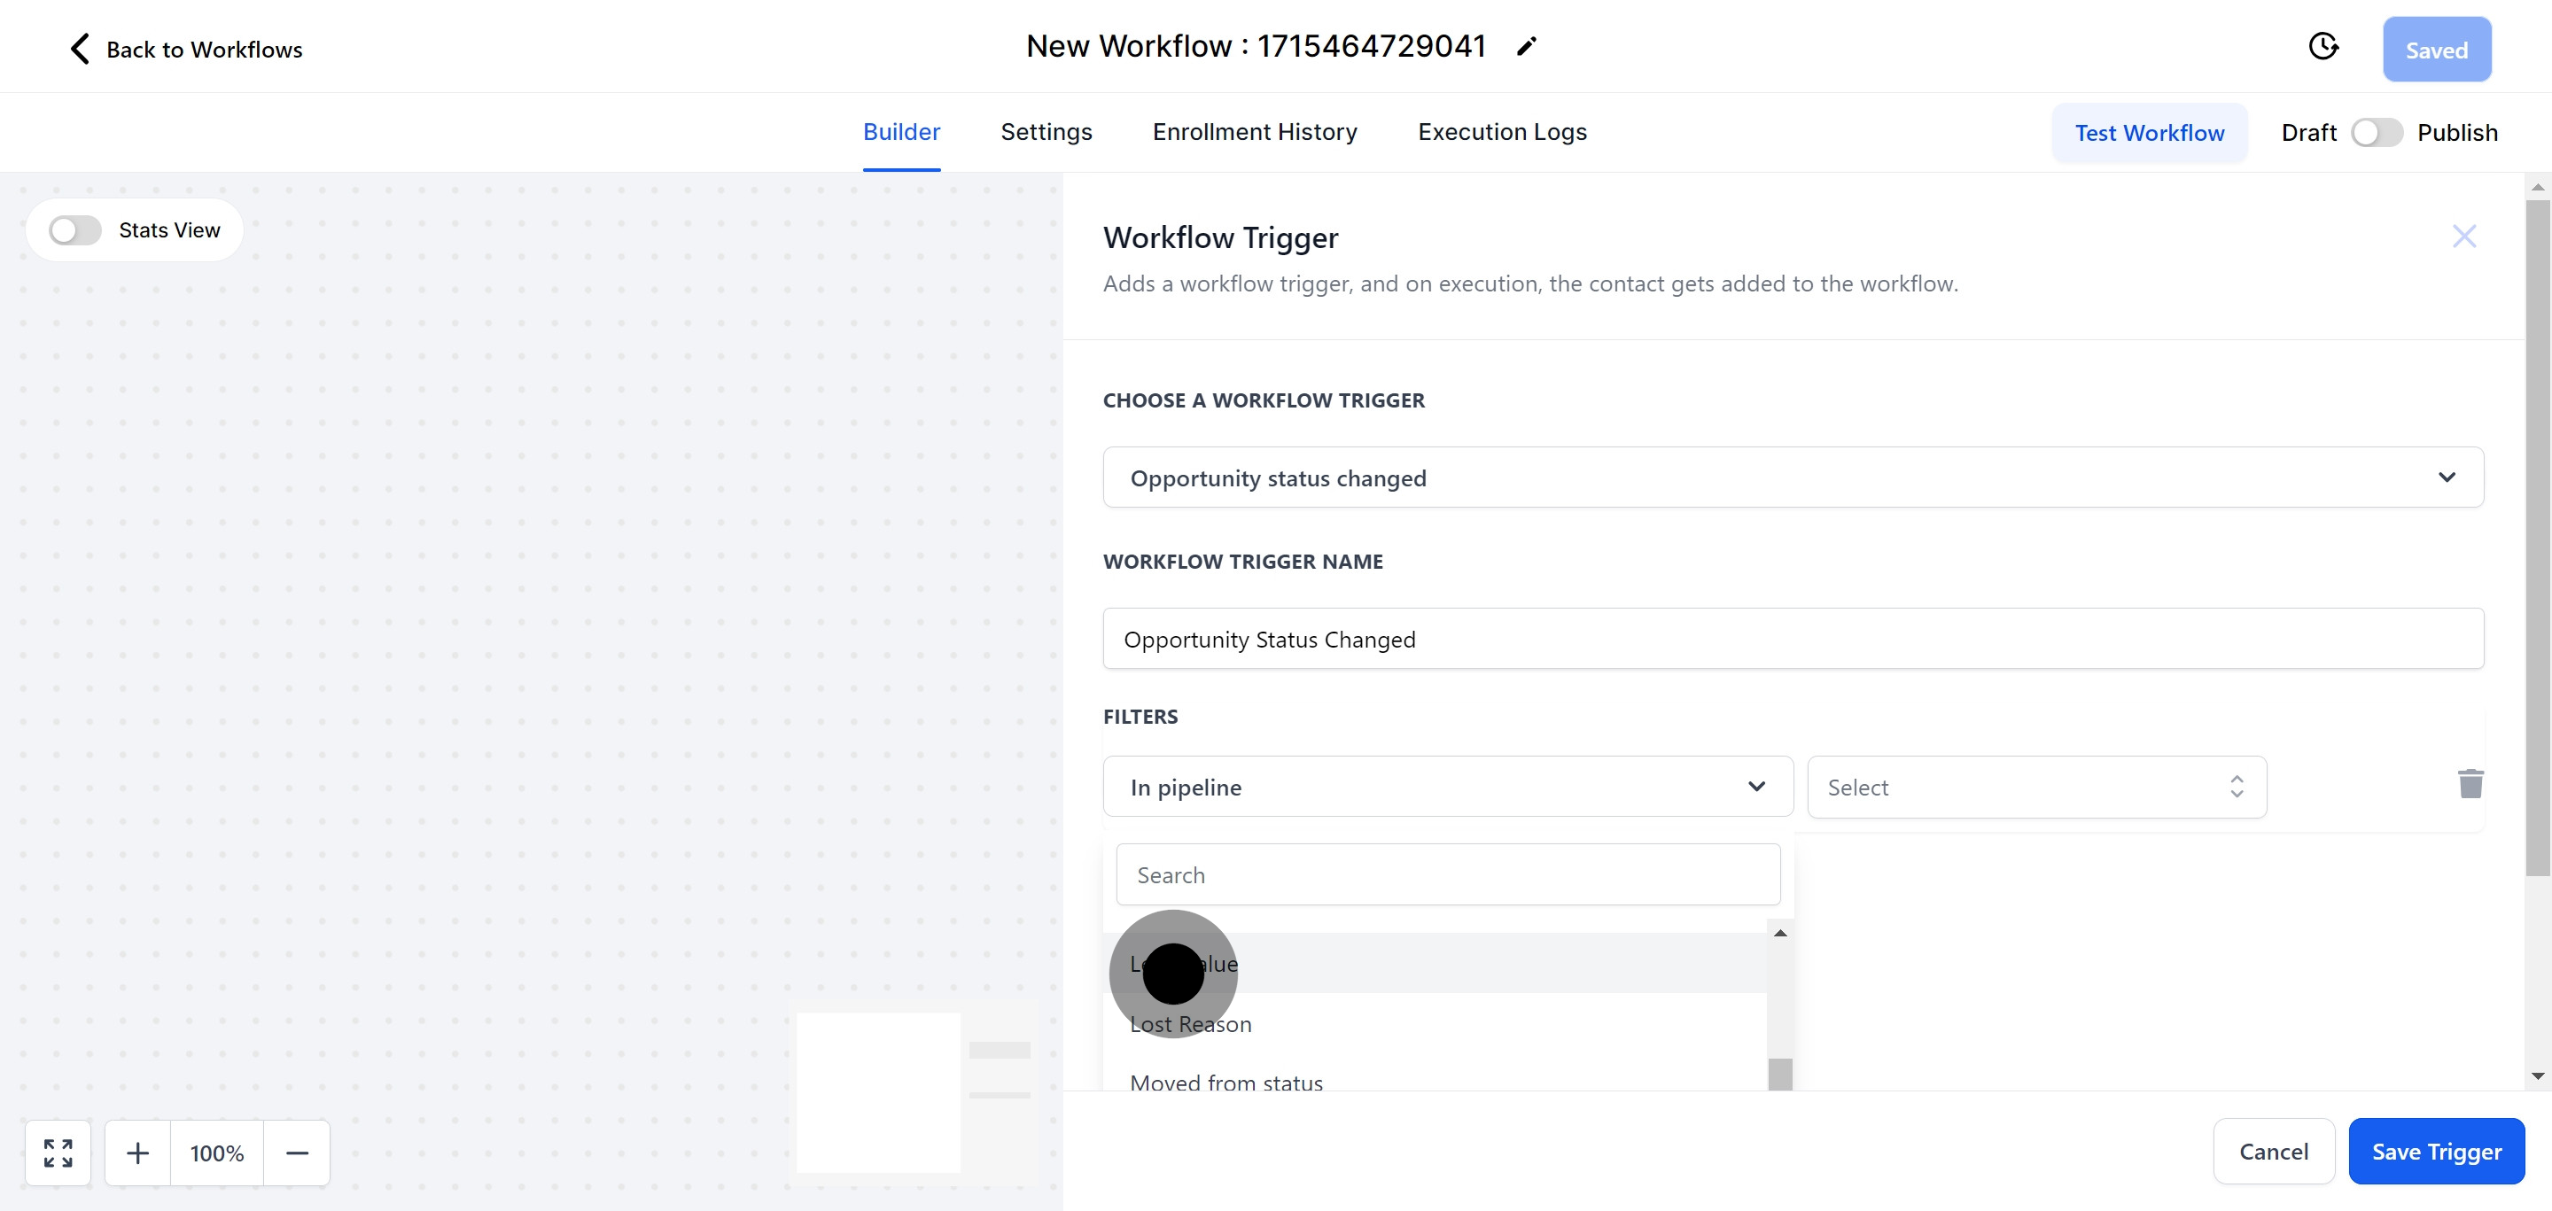Click the Save Trigger button
Screen dimensions: 2552x1211
2435,1152
